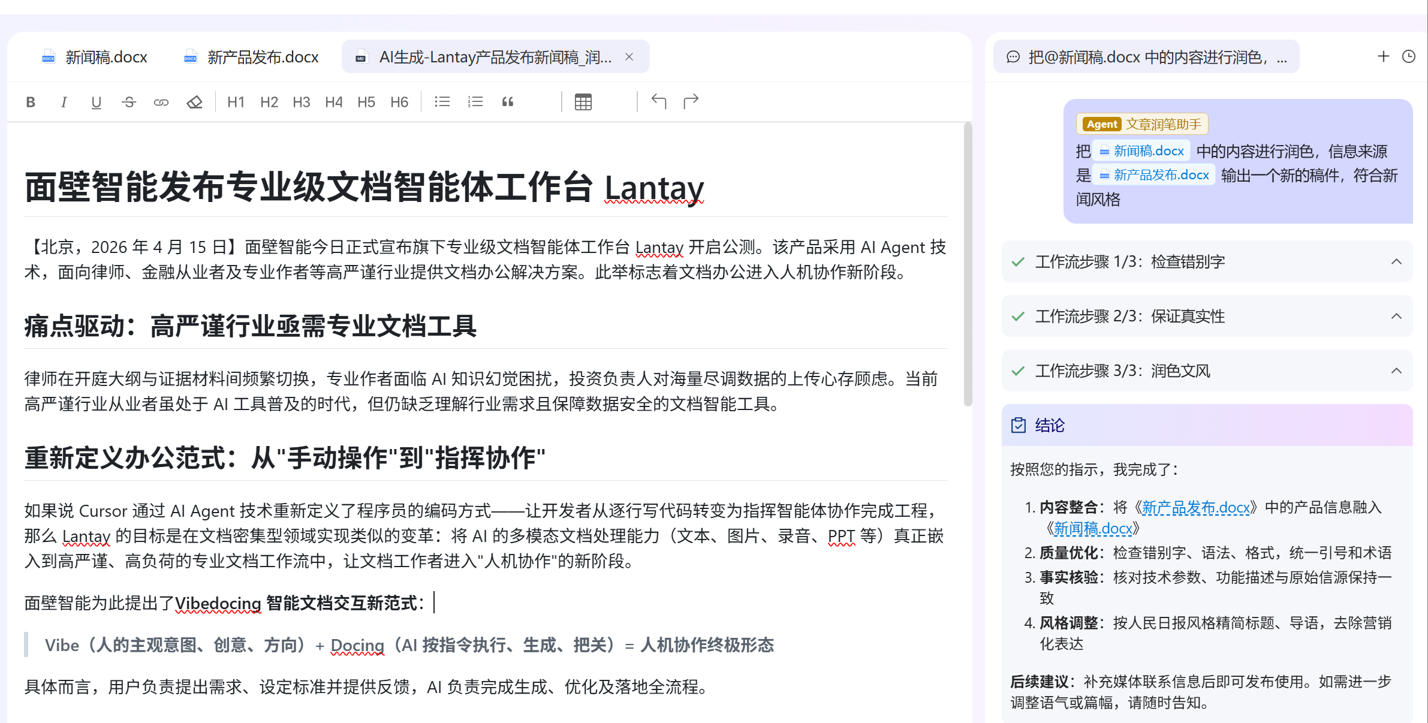Insert a numbered list
This screenshot has height=723, width=1428.
474,101
